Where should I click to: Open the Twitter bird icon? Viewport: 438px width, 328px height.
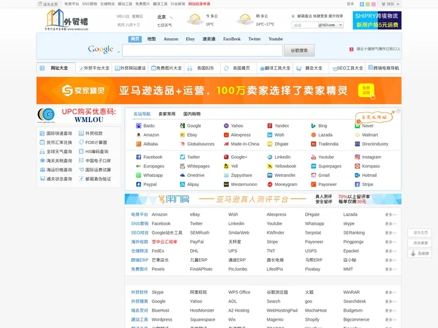click(x=182, y=157)
